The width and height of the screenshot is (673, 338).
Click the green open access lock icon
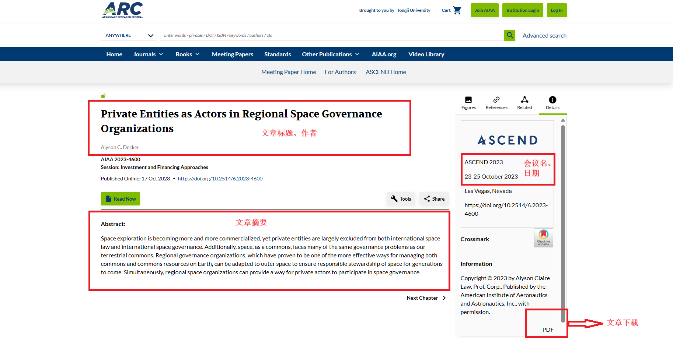click(103, 96)
